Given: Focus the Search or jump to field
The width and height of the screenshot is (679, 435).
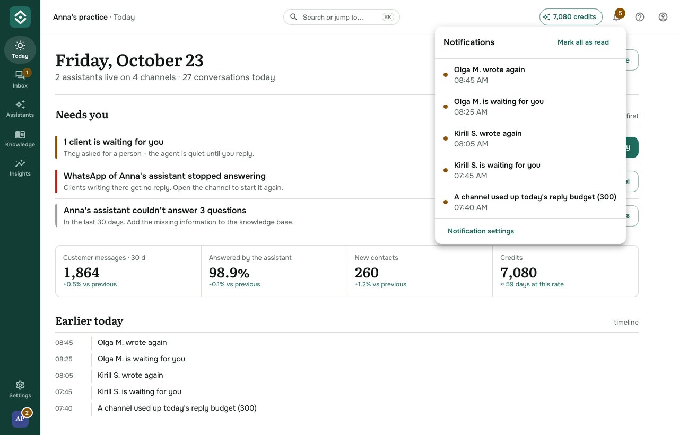Looking at the screenshot, I should [342, 17].
